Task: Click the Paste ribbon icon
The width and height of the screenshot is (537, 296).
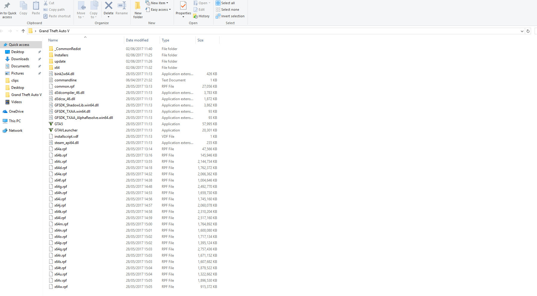Action: pos(36,6)
